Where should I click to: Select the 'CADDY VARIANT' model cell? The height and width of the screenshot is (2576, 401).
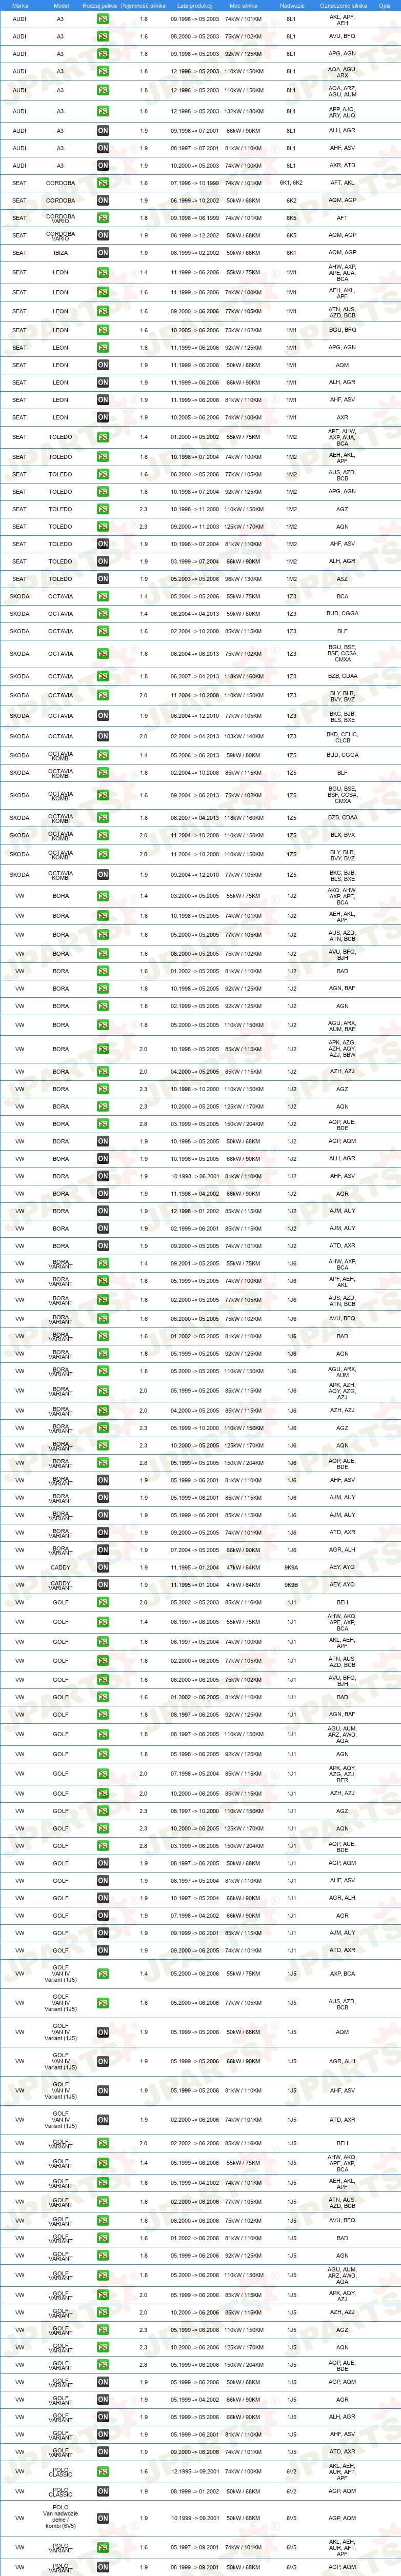(60, 1585)
